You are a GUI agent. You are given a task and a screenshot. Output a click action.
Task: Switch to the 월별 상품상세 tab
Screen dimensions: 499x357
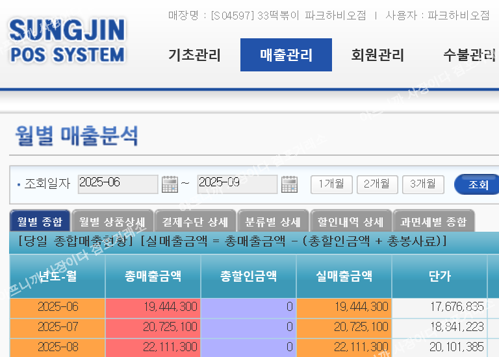(112, 222)
